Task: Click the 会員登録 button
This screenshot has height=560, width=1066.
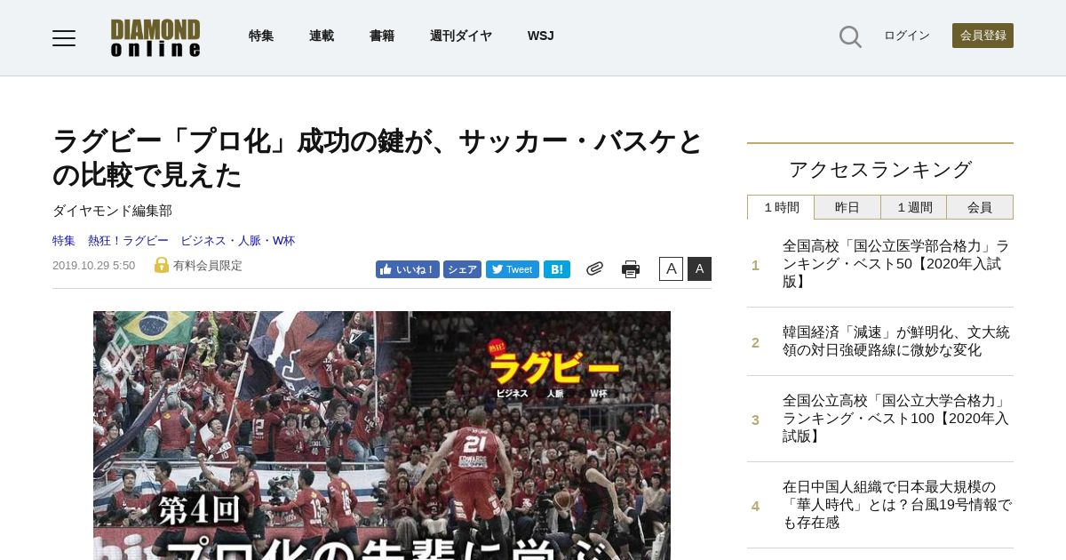Action: (x=982, y=36)
